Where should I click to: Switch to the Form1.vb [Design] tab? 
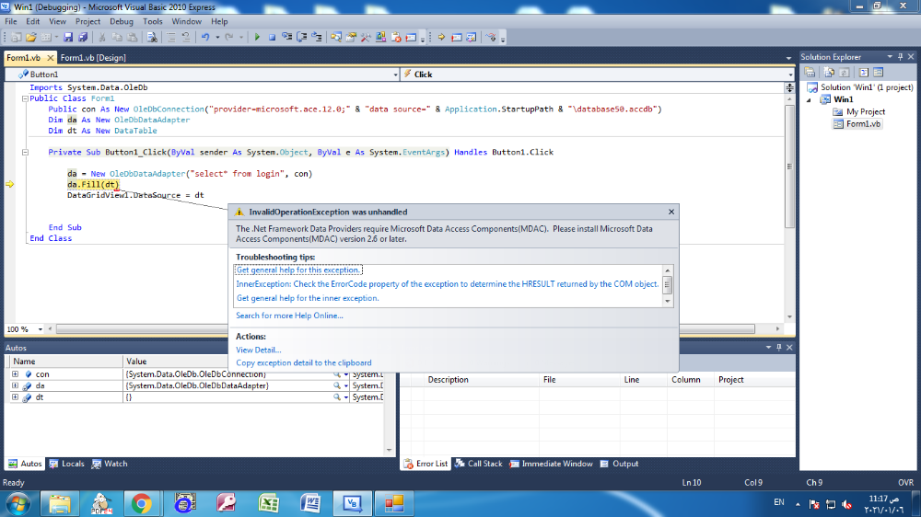pyautogui.click(x=93, y=58)
